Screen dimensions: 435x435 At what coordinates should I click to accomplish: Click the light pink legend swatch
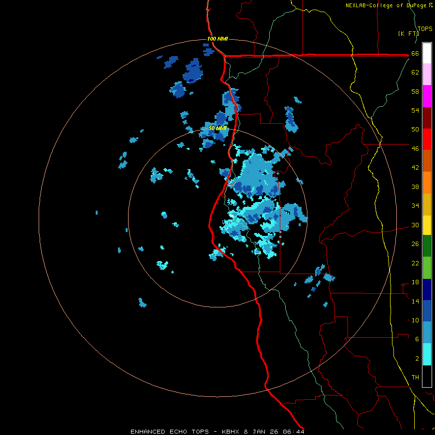pyautogui.click(x=427, y=74)
